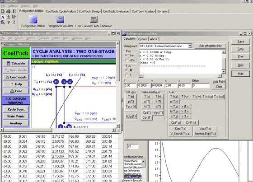Image resolution: width=253 pixels, height=182 pixels.
Task: Click the h_fg (T) button
Action: click(x=131, y=117)
